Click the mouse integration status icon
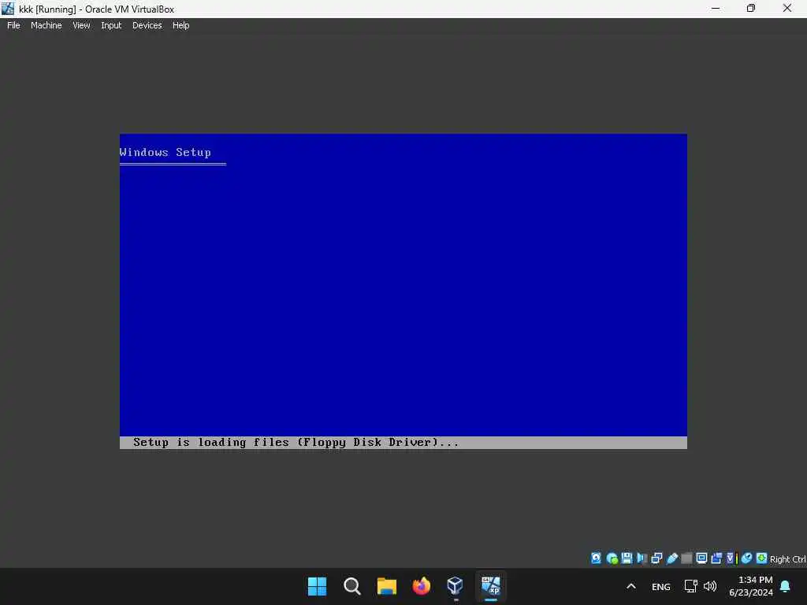The height and width of the screenshot is (605, 807). (747, 559)
